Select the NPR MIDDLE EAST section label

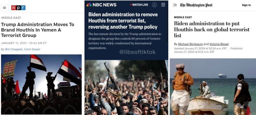[11, 18]
